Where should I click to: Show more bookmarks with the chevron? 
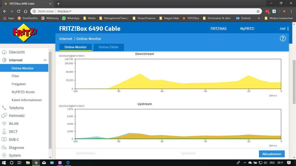259,18
